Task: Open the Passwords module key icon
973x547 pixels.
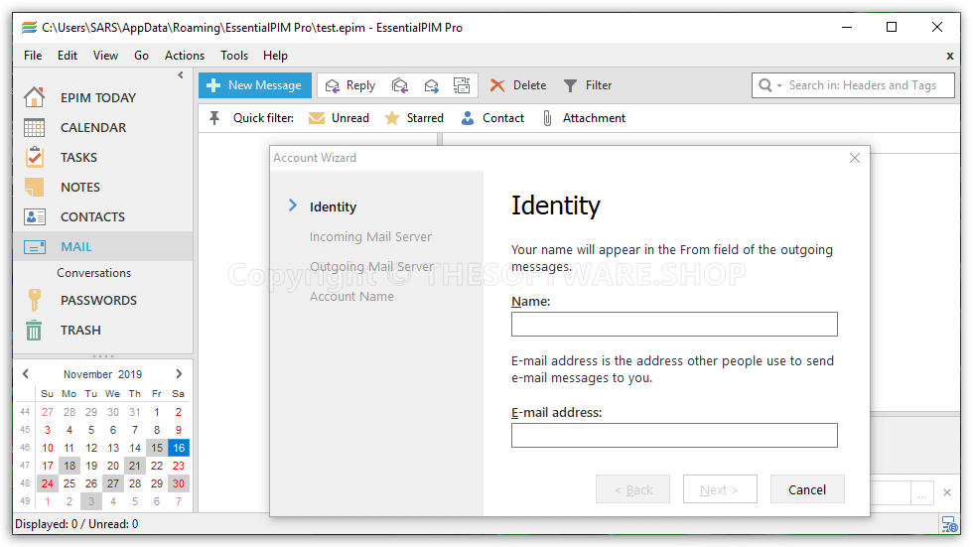Action: pyautogui.click(x=35, y=300)
